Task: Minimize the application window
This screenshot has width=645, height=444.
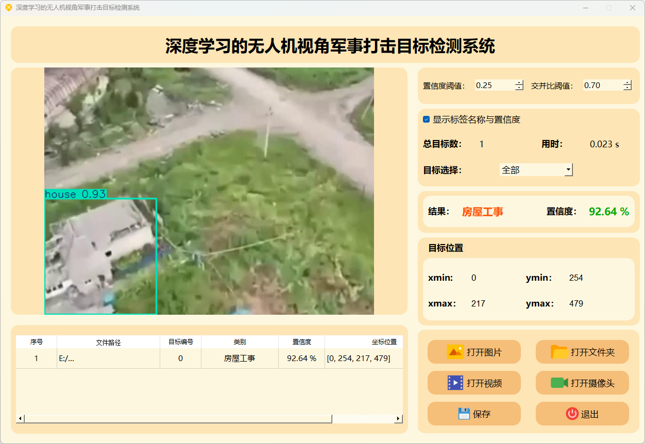Action: (x=586, y=8)
